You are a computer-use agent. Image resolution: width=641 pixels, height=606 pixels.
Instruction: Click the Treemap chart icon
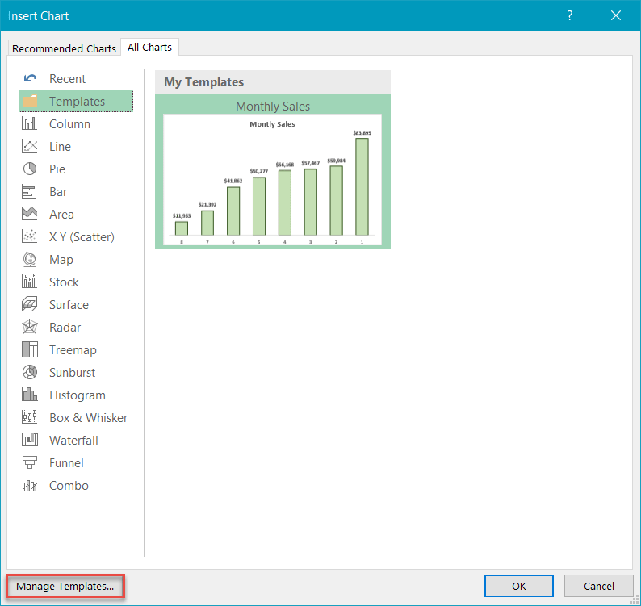tap(29, 349)
